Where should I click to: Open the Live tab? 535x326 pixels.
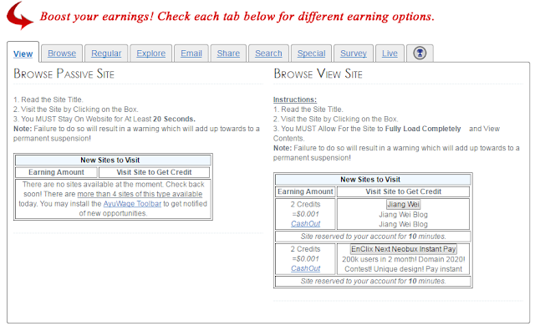[390, 53]
